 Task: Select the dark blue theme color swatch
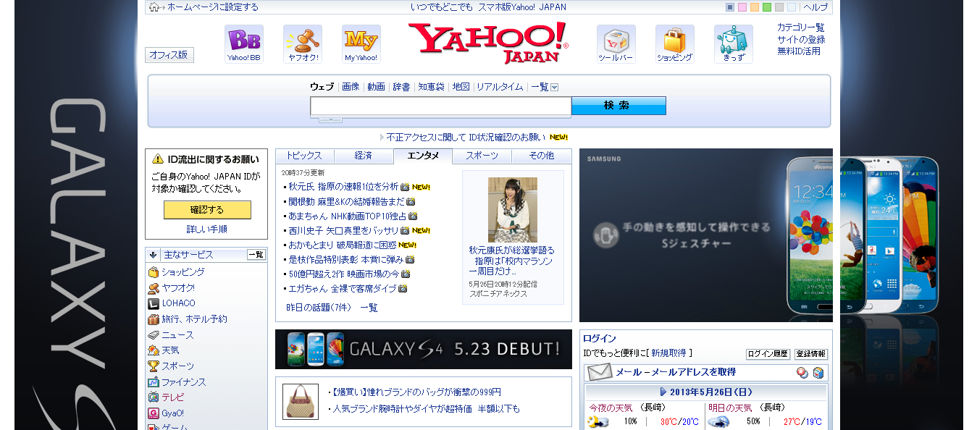tap(730, 7)
